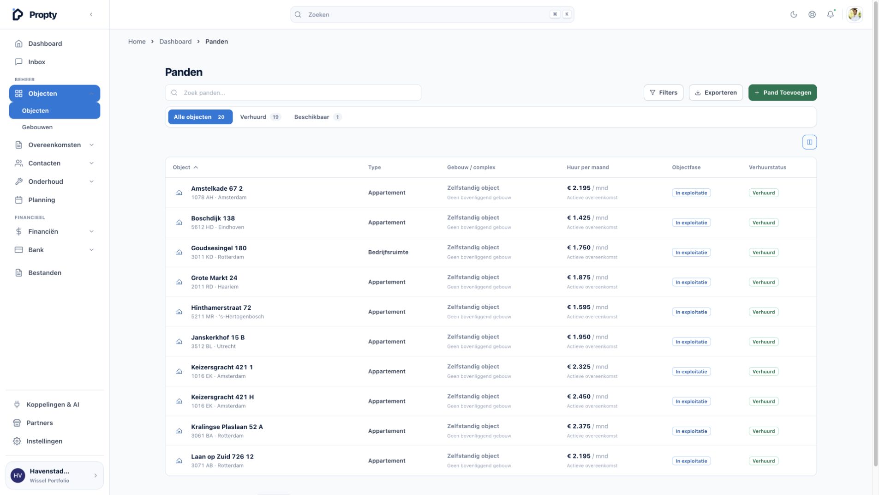This screenshot has width=879, height=495.
Task: Click the Propty logo icon
Action: click(x=18, y=14)
